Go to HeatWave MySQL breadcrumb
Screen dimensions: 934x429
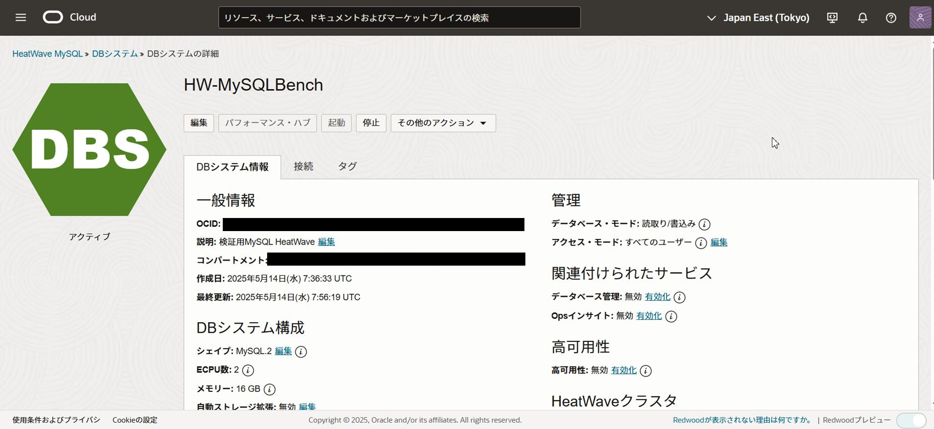click(47, 54)
